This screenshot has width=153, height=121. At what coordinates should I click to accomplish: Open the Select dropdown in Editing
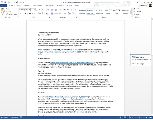(x=137, y=14)
